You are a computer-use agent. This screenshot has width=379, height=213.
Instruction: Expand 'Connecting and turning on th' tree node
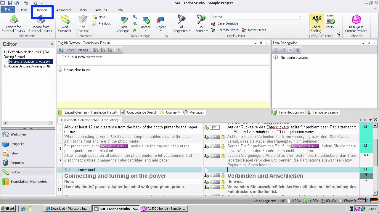point(6,66)
